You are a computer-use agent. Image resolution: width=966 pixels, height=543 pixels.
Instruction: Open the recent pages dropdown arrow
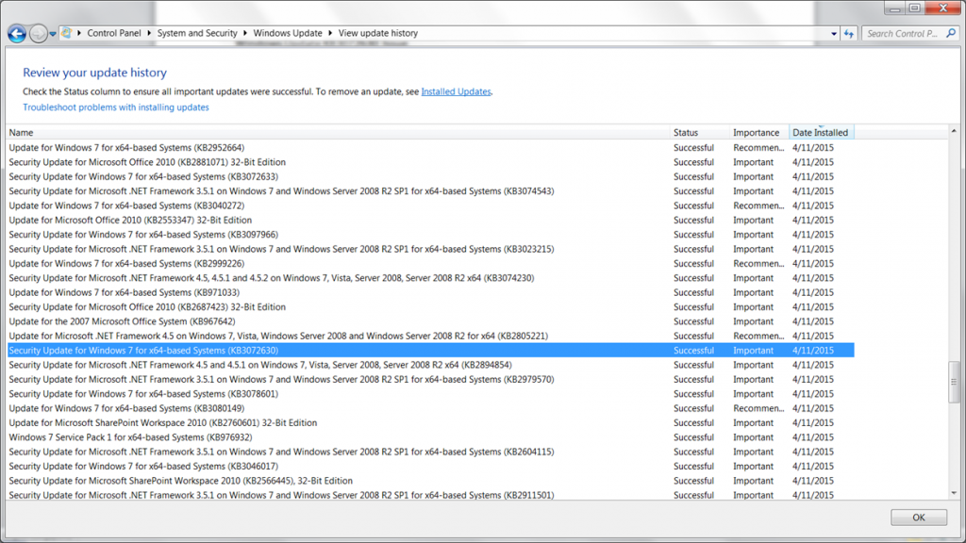pos(53,34)
